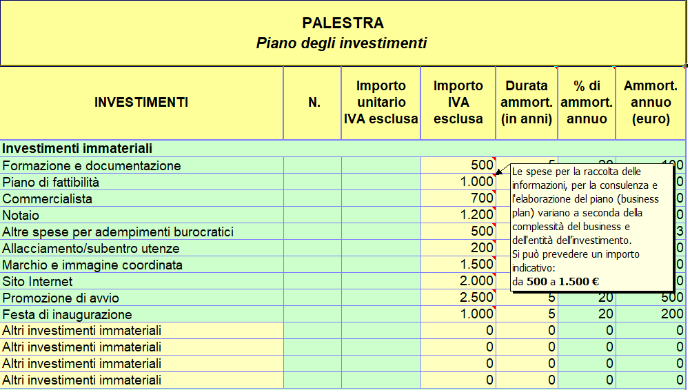Select the 'Piano degli investimenti' subtitle

341,43
